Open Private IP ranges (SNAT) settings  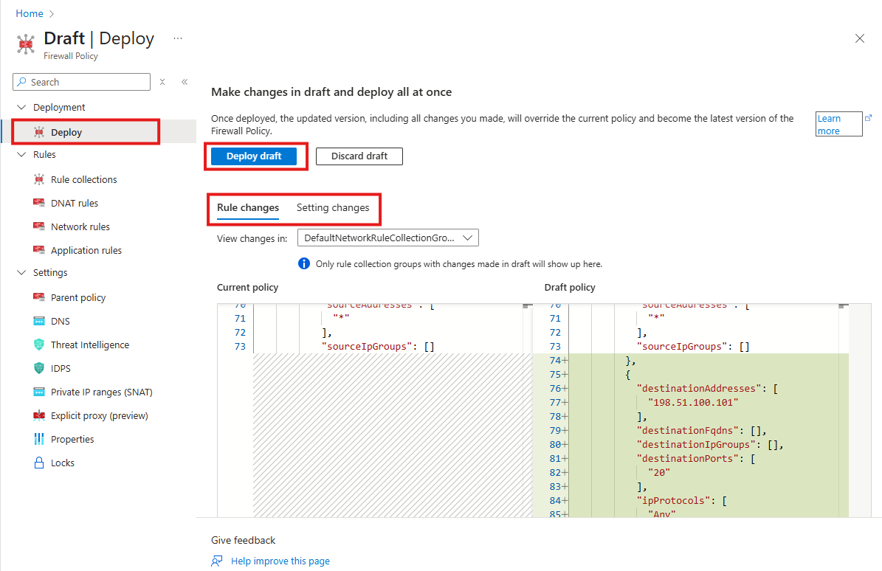click(102, 392)
